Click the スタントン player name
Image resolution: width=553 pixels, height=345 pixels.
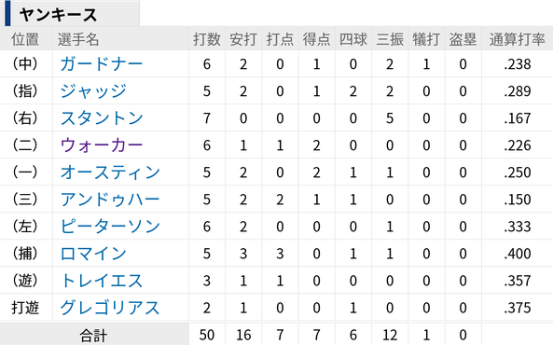(102, 118)
